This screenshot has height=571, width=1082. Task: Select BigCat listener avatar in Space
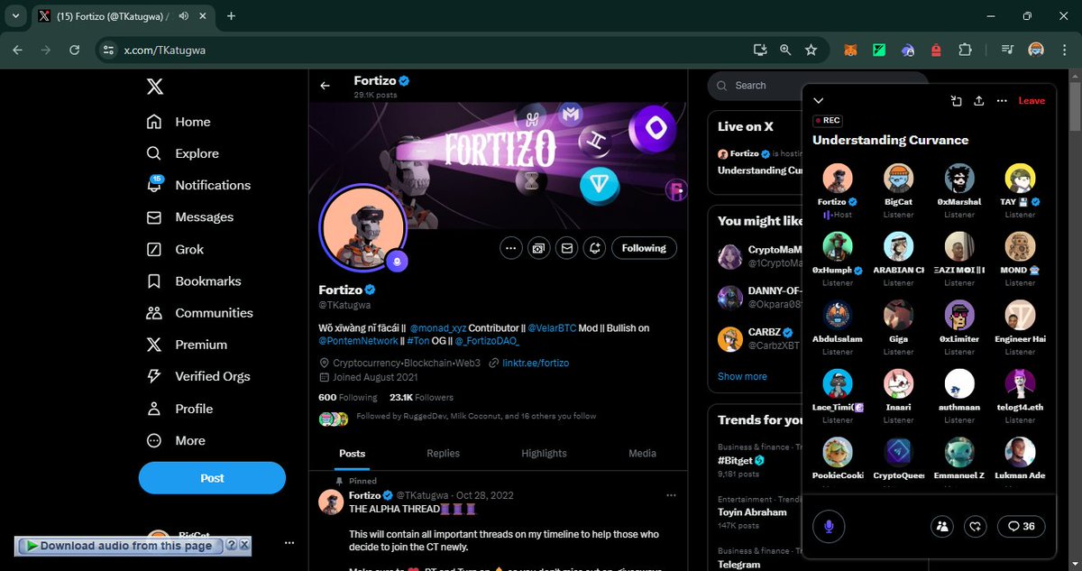click(898, 179)
